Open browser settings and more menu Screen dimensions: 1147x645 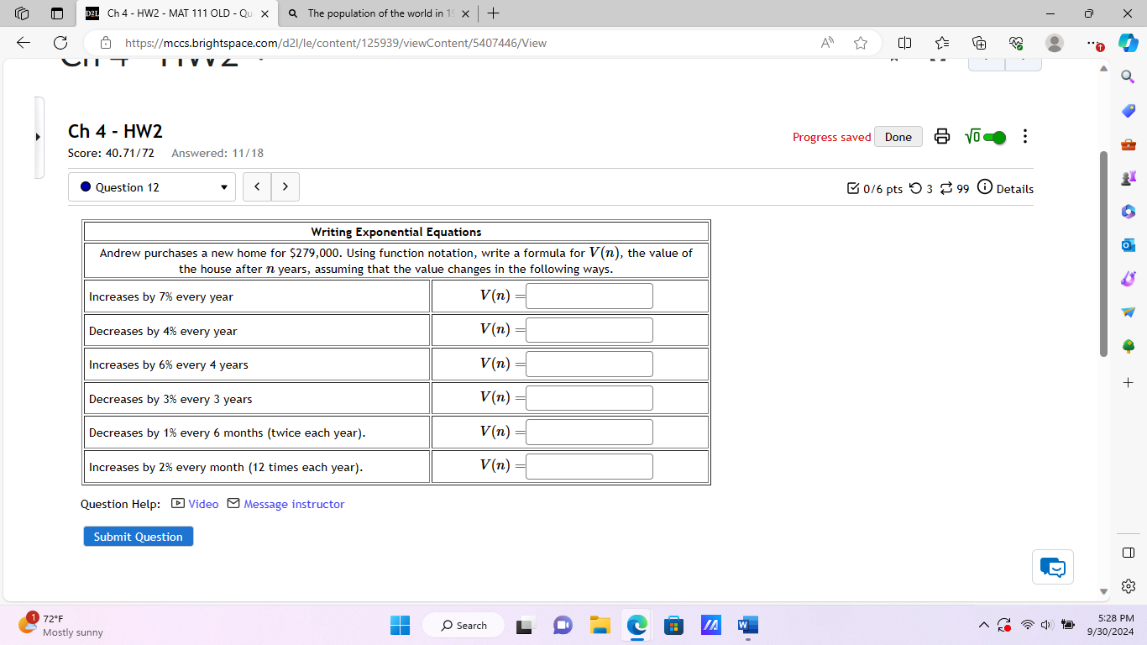1092,43
